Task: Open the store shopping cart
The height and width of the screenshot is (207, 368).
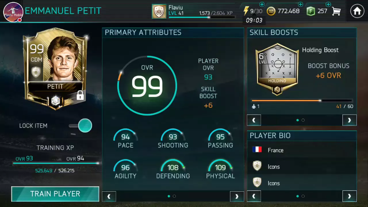Action: point(336,11)
